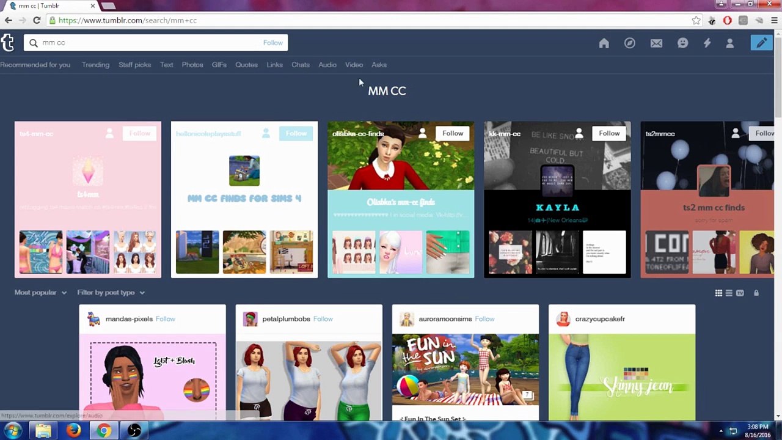Follow the mm cc search

point(272,43)
